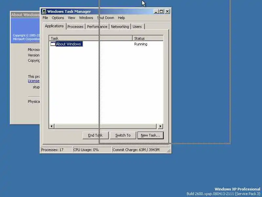This screenshot has height=197, width=262.
Task: Open the Help menu
Action: [x=121, y=18]
